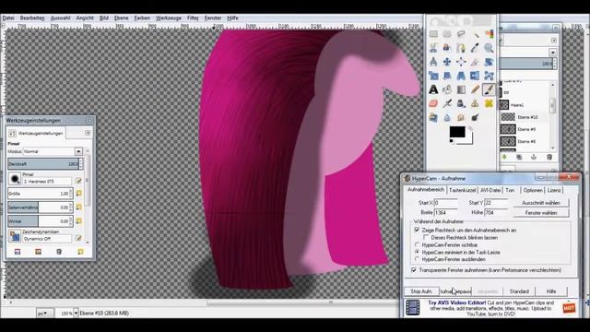Select 'HyperCam-Fenster sichtbar' radio option
590x332 pixels.
tap(417, 245)
